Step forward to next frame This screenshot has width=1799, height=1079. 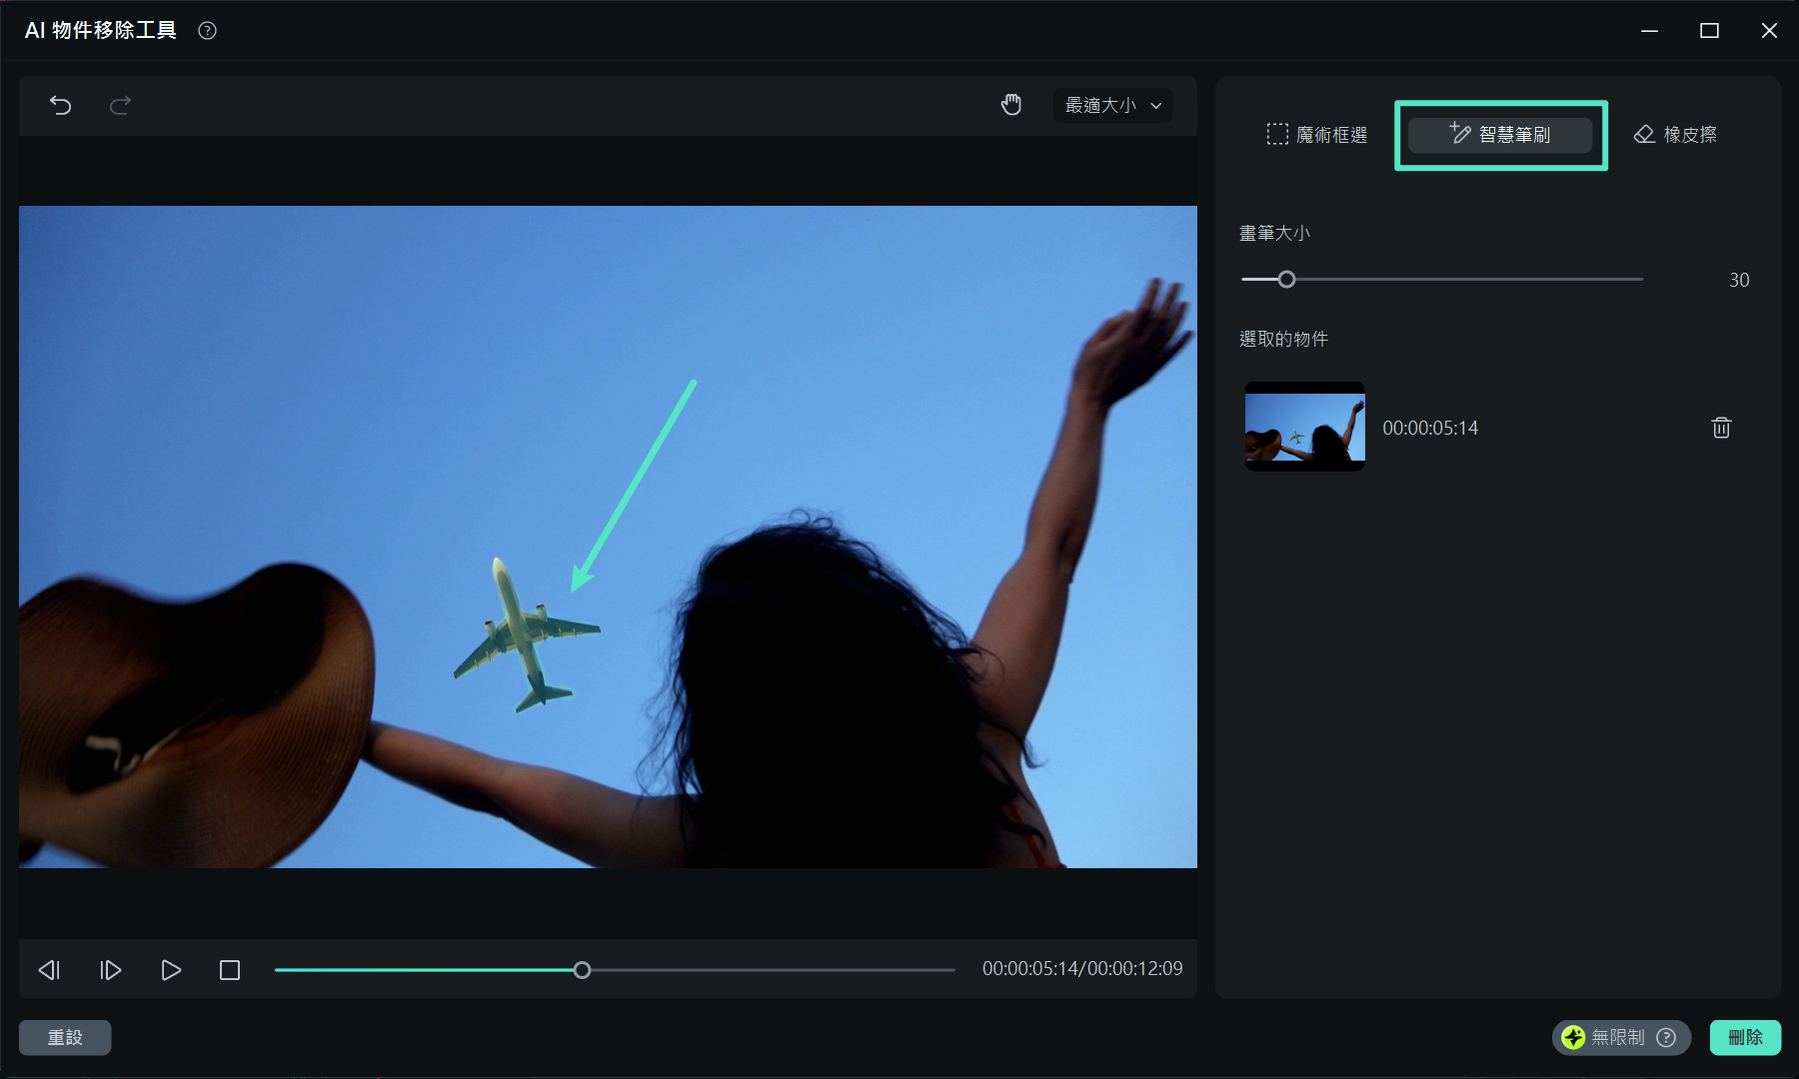110,970
